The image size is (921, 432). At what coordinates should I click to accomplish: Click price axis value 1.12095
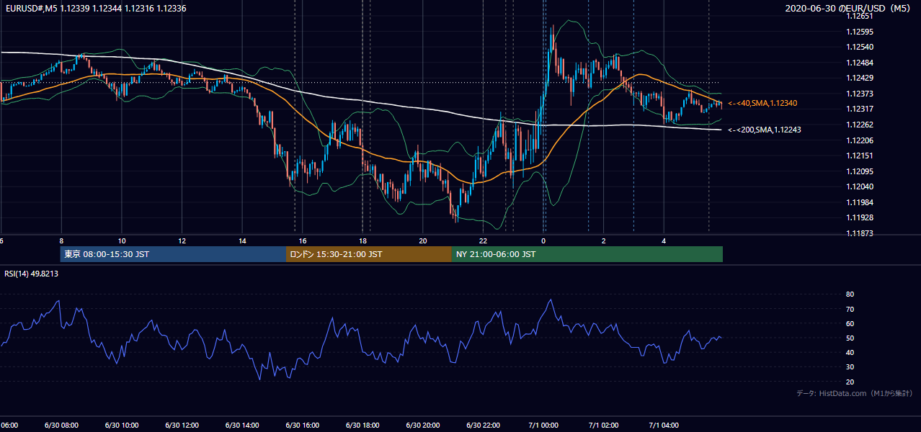860,171
